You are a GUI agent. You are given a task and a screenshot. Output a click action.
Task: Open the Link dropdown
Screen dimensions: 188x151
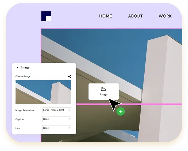tap(57, 128)
